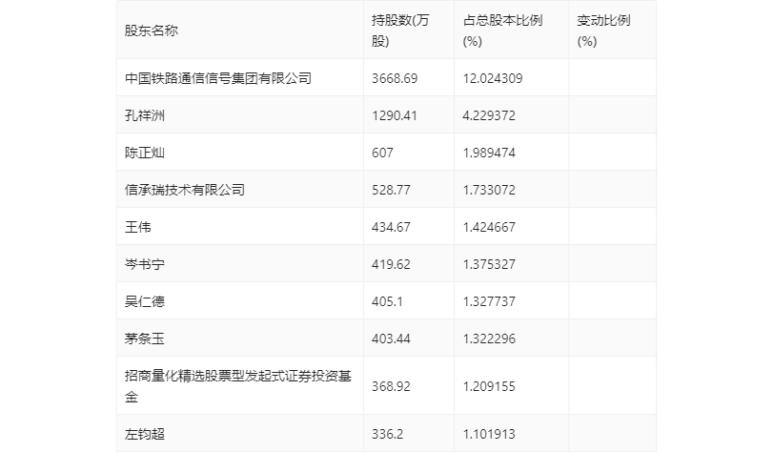Select the percentage 1.733072
Screen dimensions: 773x452
coord(489,190)
